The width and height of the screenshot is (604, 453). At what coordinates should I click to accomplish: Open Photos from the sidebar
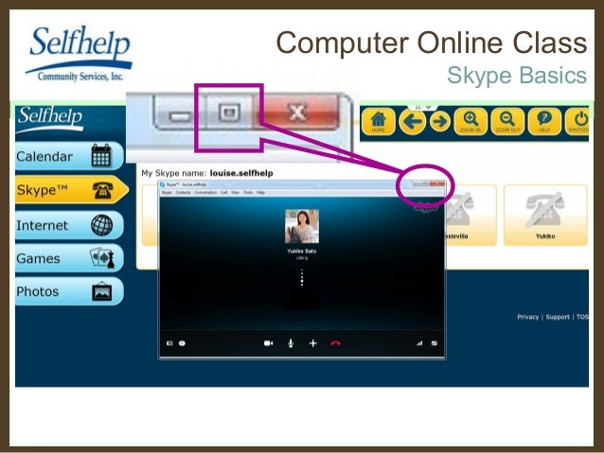(x=69, y=291)
